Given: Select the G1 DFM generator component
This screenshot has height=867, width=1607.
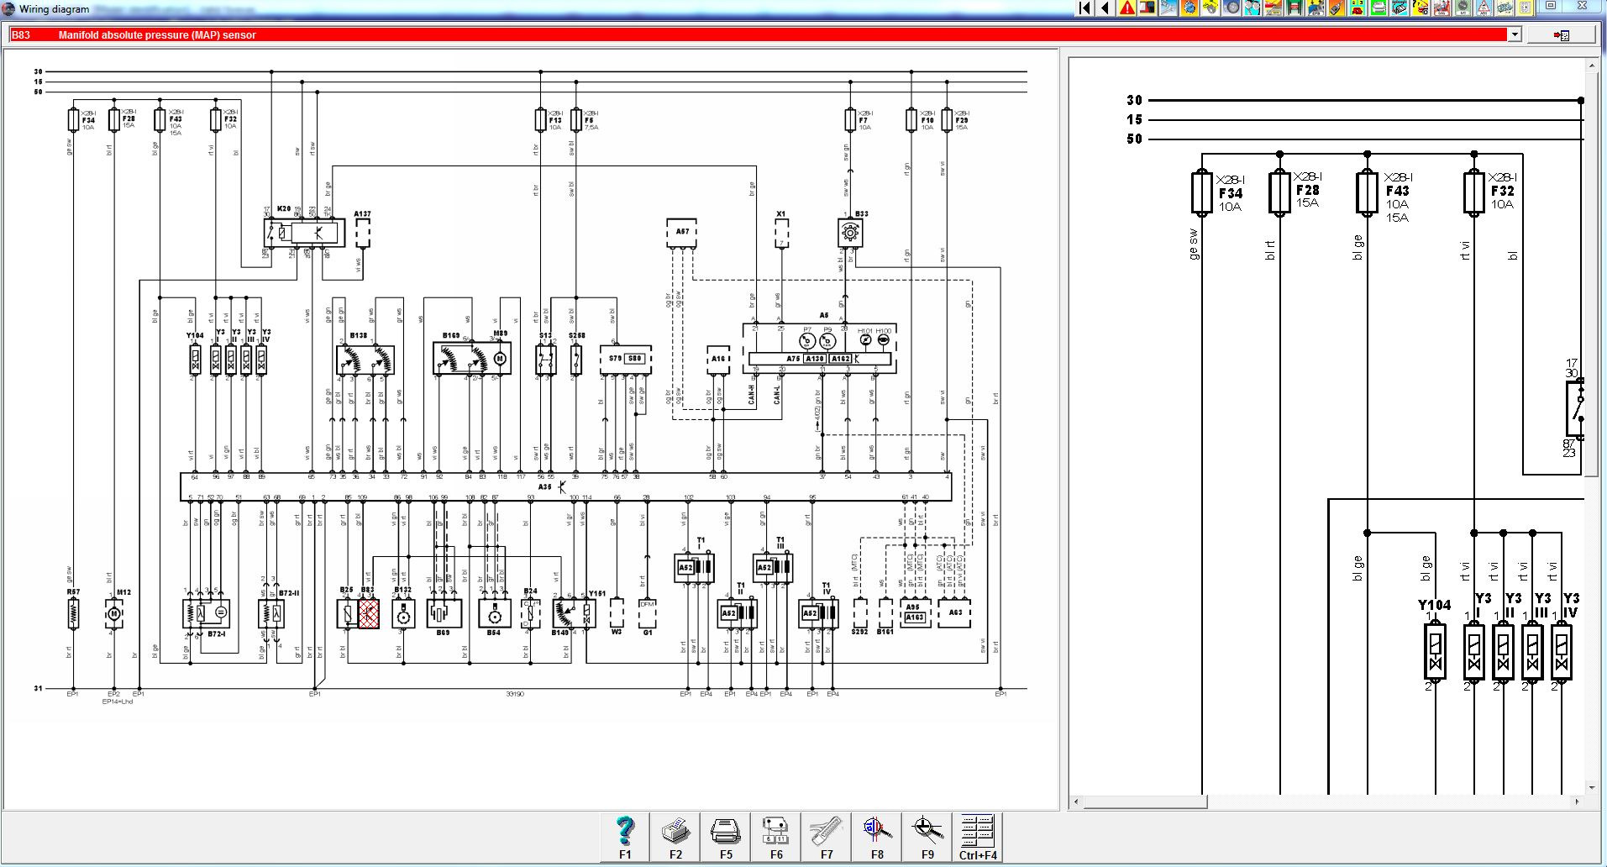Looking at the screenshot, I should coord(646,613).
